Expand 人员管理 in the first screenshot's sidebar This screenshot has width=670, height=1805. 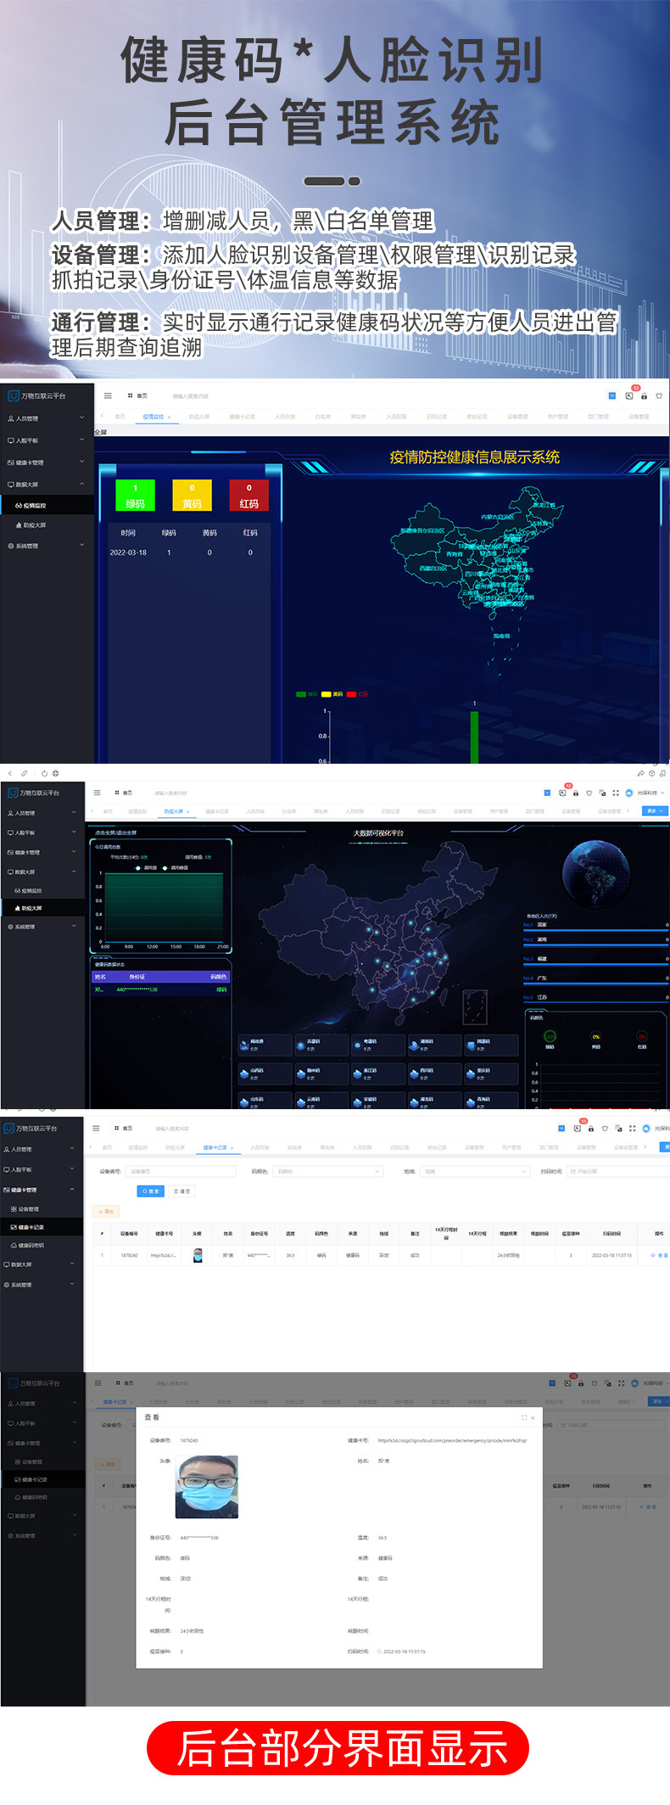click(47, 418)
